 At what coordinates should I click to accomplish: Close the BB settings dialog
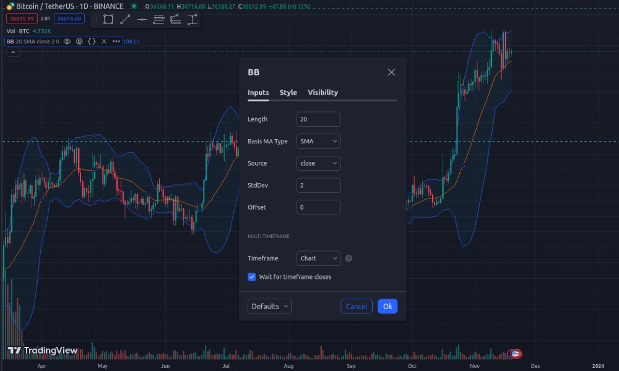click(391, 72)
